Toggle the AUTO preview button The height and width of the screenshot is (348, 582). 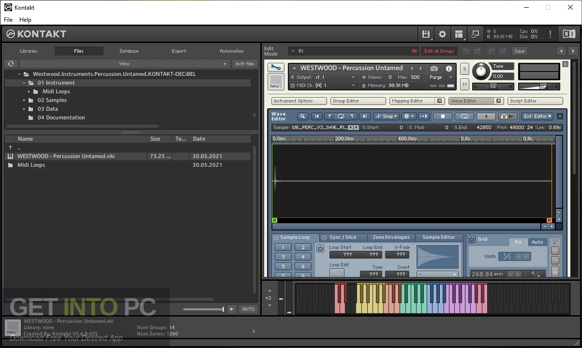click(248, 309)
